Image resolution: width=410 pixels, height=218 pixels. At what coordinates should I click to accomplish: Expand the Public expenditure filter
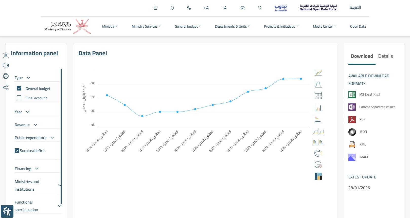pyautogui.click(x=34, y=138)
